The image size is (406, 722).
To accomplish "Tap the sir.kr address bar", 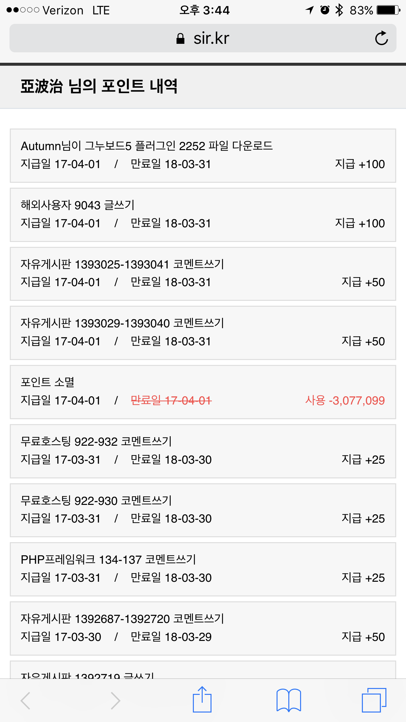I will [211, 38].
